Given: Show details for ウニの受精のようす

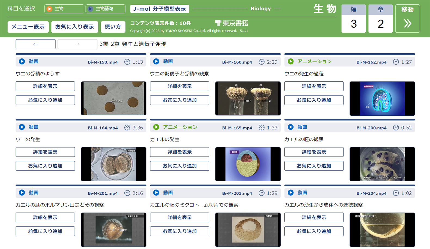Looking at the screenshot, I should (45, 86).
